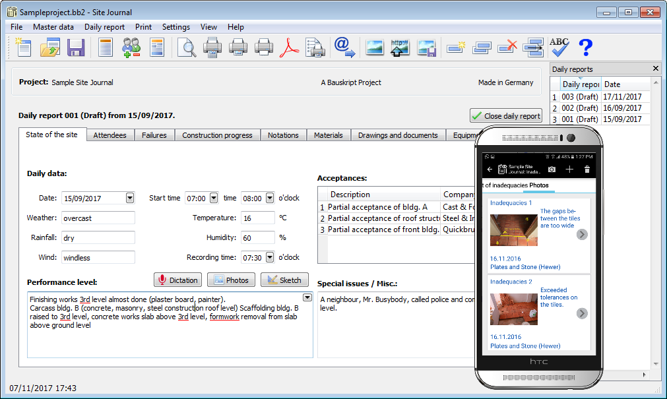
Task: Click the web upload http icon
Action: [x=399, y=47]
